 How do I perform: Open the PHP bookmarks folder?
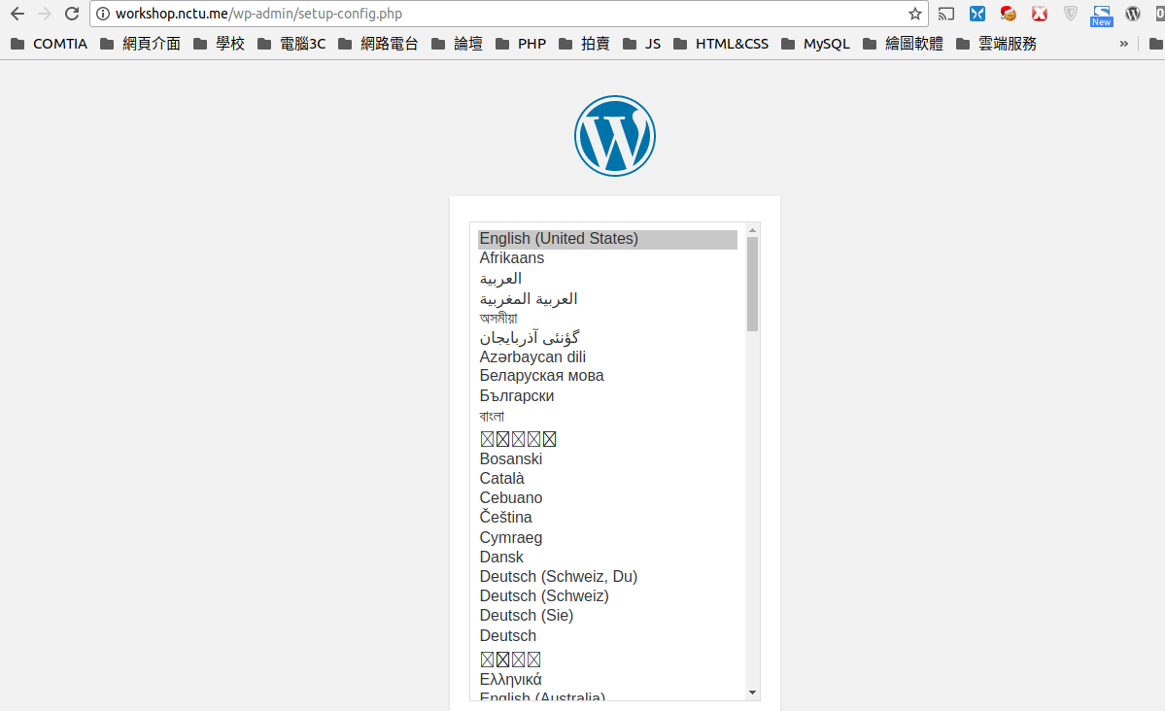[521, 44]
